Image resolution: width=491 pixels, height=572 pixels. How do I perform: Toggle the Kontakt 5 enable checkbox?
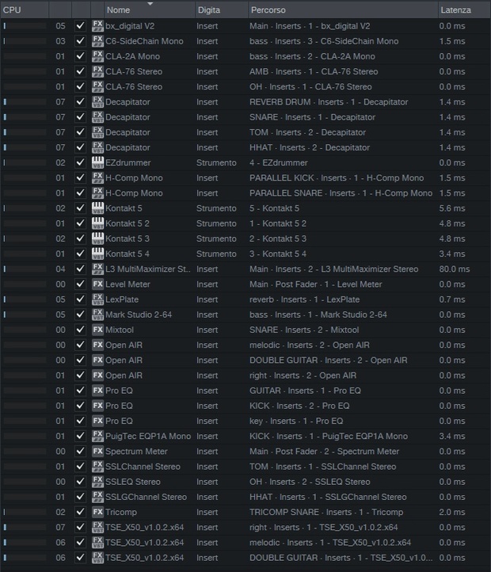(x=80, y=208)
